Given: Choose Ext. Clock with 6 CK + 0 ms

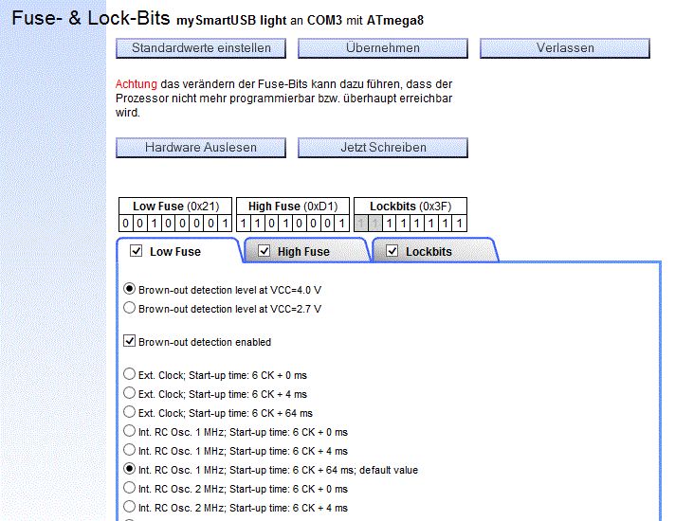Looking at the screenshot, I should tap(130, 375).
